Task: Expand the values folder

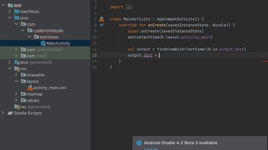Action: [x=16, y=100]
